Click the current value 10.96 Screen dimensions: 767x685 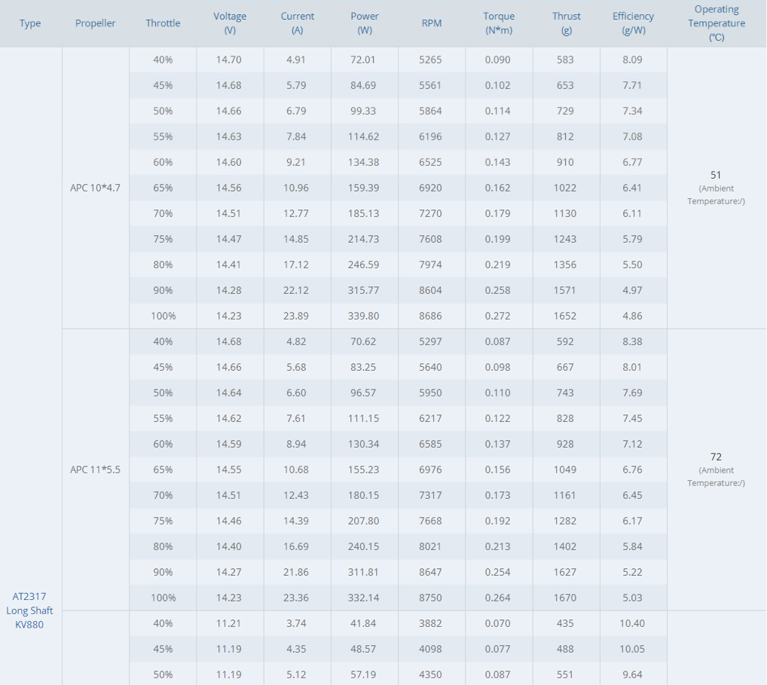coord(296,188)
